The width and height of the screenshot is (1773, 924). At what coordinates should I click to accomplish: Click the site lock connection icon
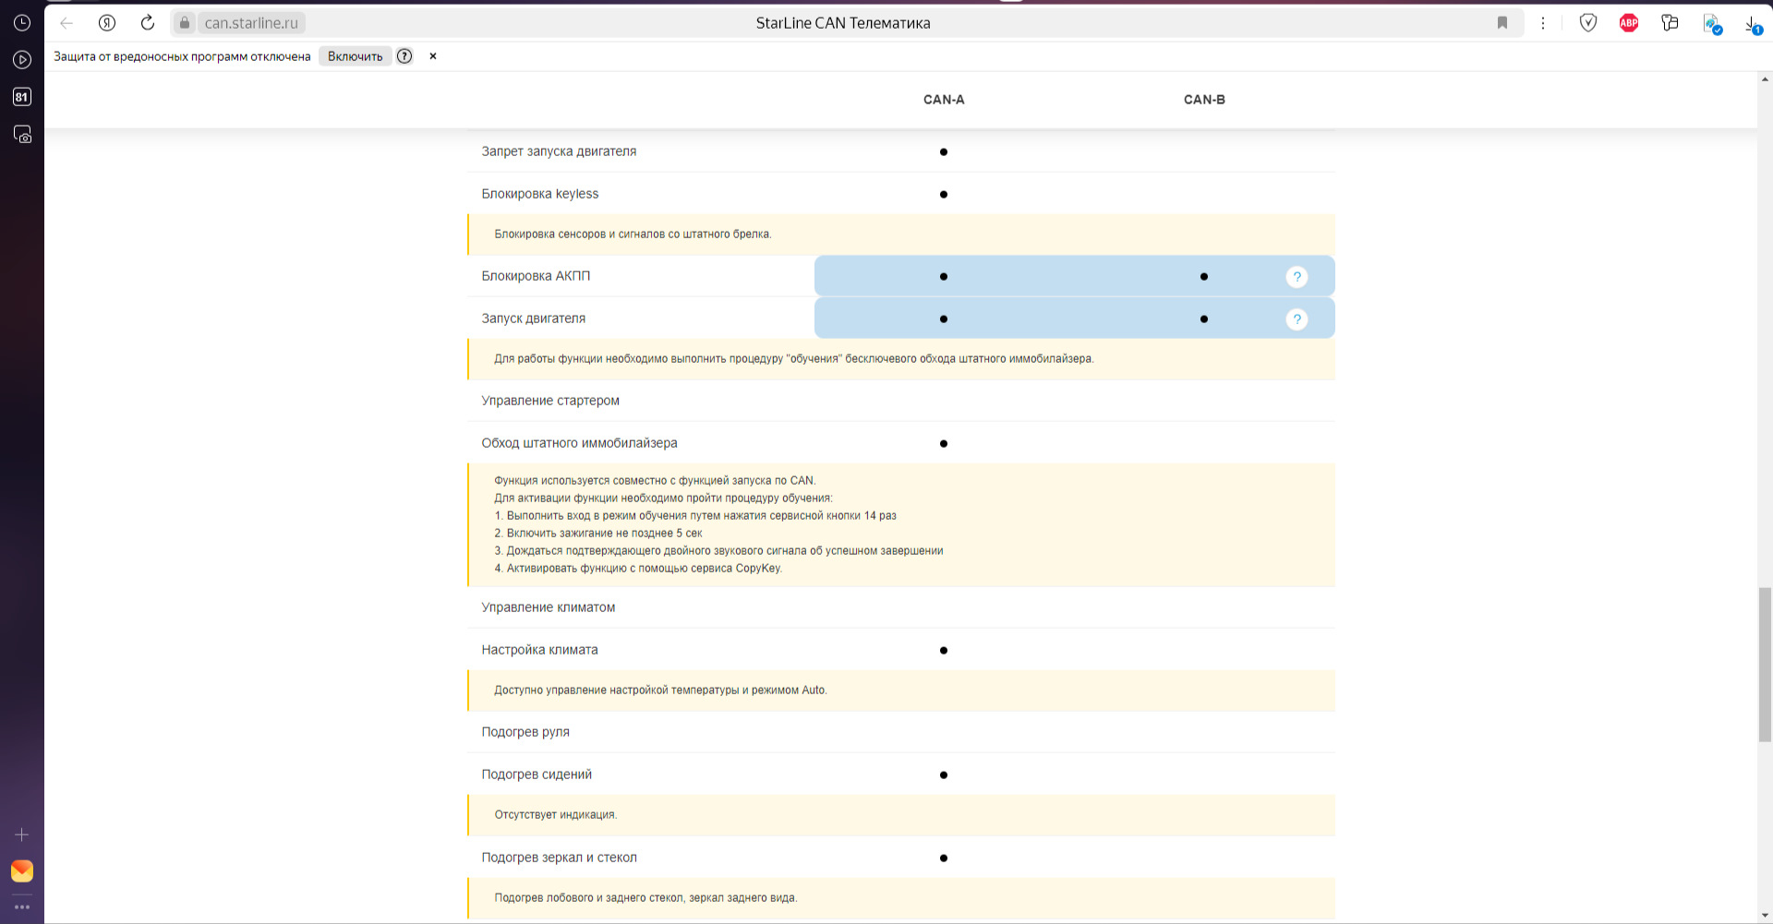coord(185,23)
